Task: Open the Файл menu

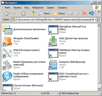Action: 7,8
